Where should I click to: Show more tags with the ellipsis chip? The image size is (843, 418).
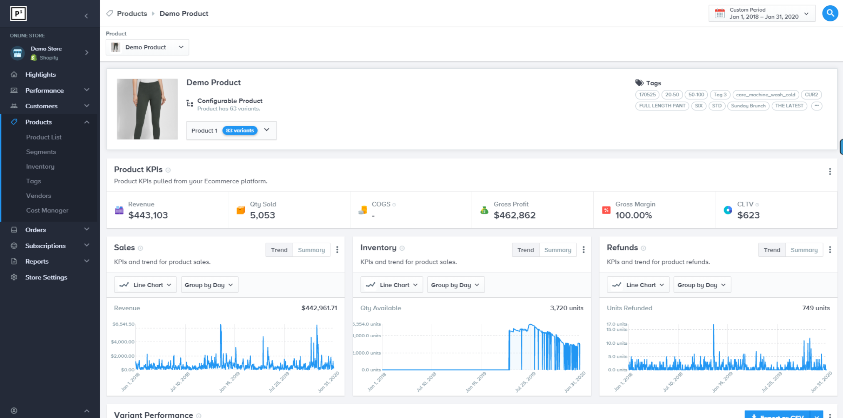pos(817,106)
